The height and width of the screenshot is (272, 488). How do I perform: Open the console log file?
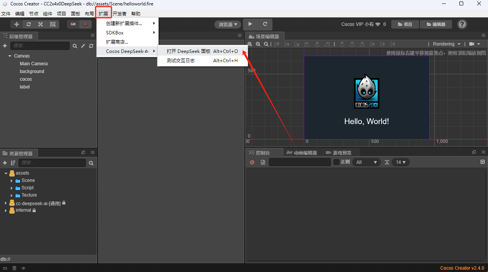(263, 162)
